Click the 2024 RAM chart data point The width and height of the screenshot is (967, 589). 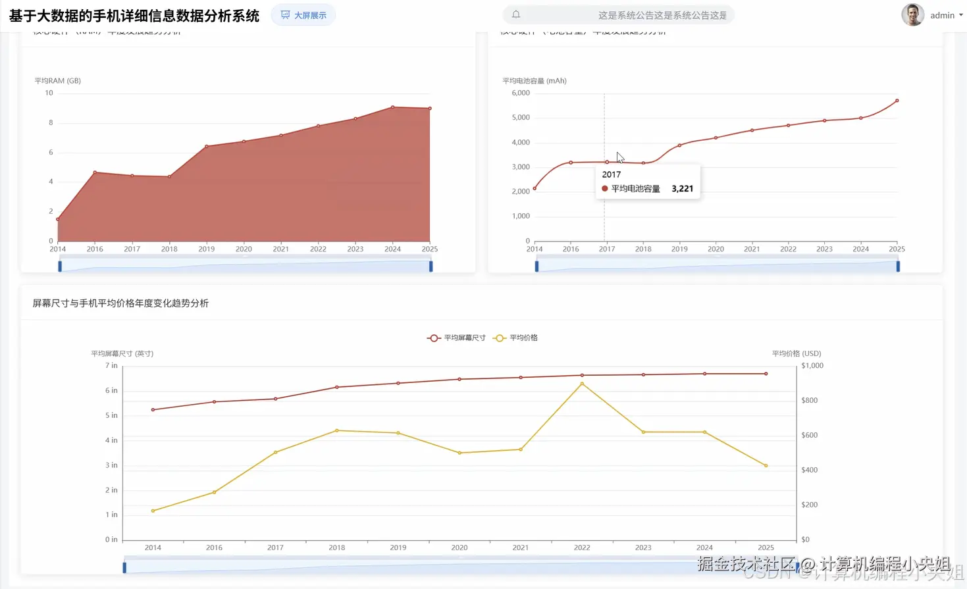tap(392, 107)
